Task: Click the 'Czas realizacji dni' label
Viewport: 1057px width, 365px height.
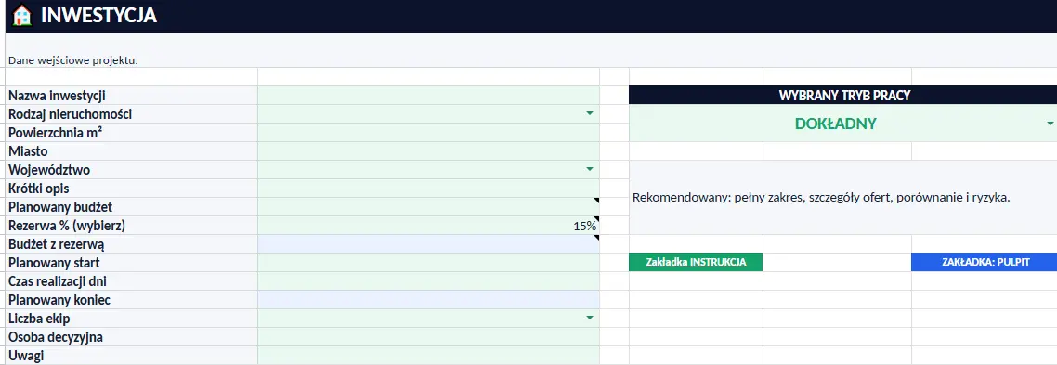Action: click(x=58, y=281)
